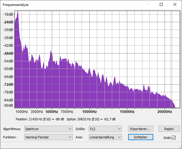Click the -60dB axis label
182x149 pixels.
[8, 69]
